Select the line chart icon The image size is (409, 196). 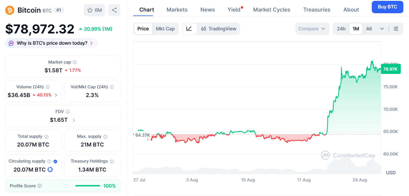(189, 29)
